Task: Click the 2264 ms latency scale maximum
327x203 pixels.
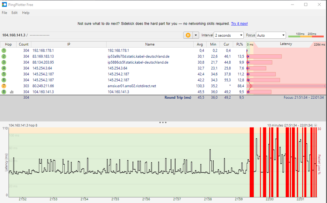Action: pos(319,45)
